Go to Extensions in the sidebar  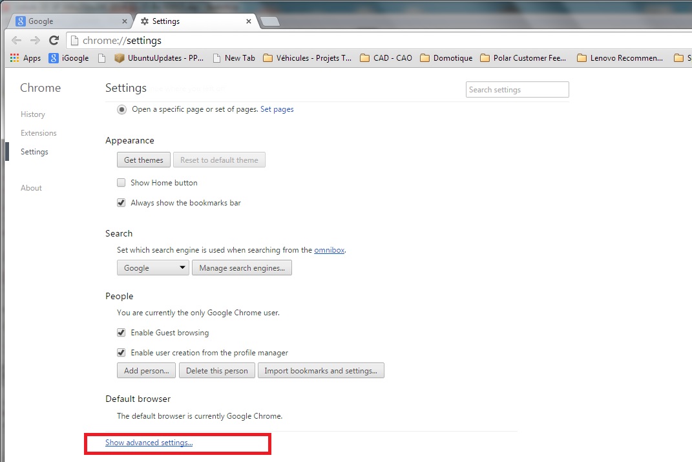39,133
